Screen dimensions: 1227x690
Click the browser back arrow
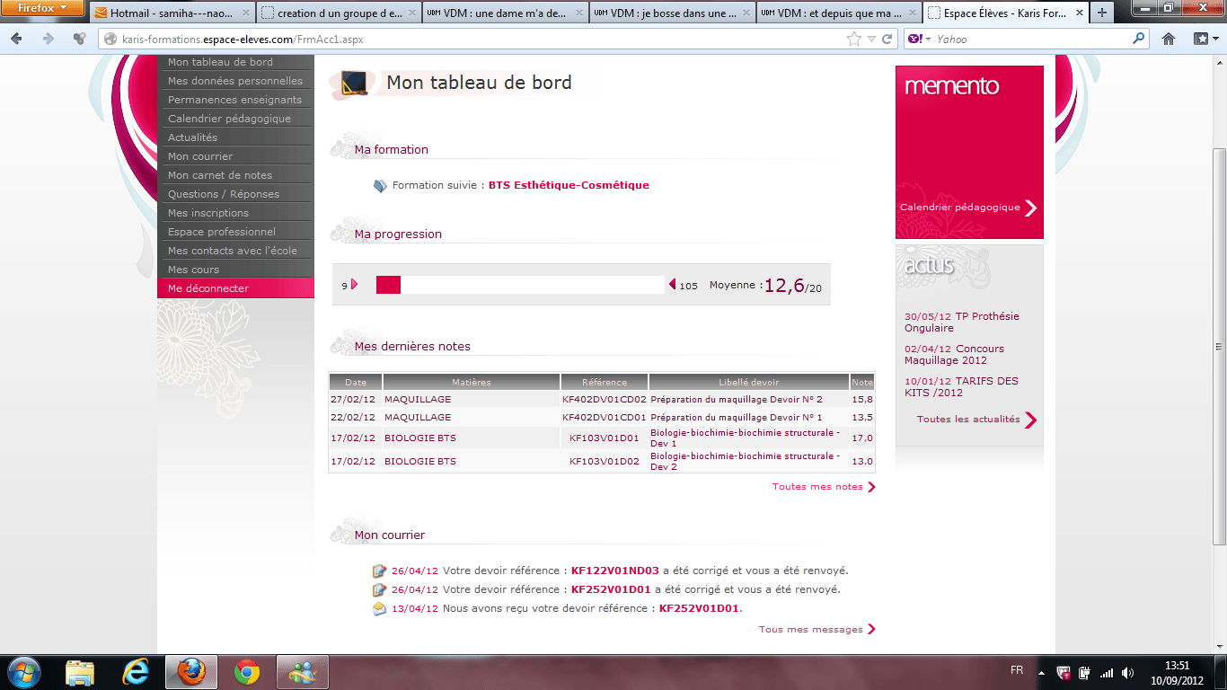point(16,39)
